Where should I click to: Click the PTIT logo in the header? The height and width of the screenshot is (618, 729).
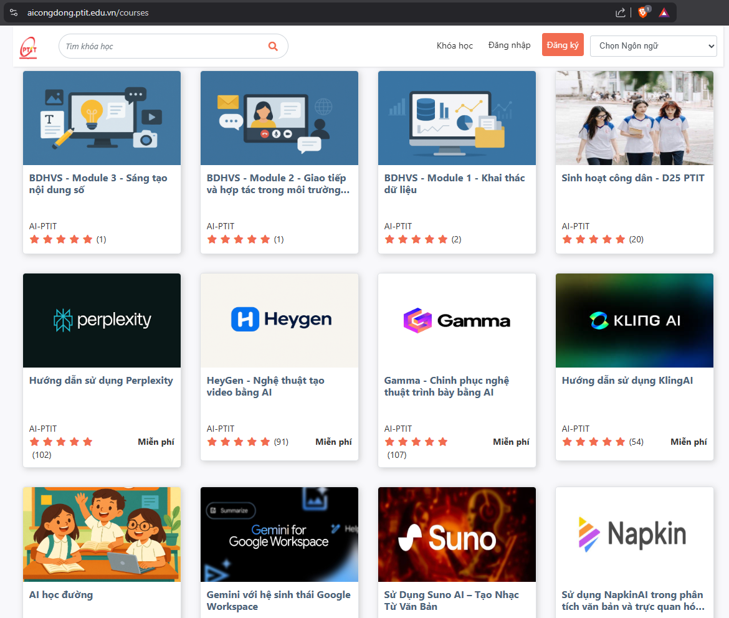pos(29,47)
